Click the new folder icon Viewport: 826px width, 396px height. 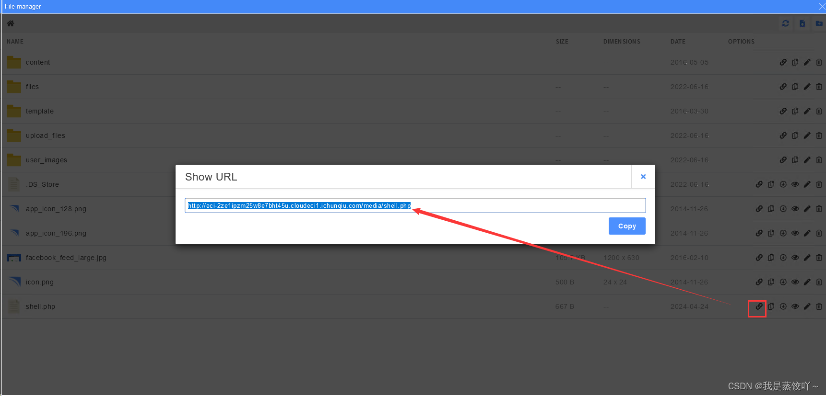pyautogui.click(x=819, y=23)
